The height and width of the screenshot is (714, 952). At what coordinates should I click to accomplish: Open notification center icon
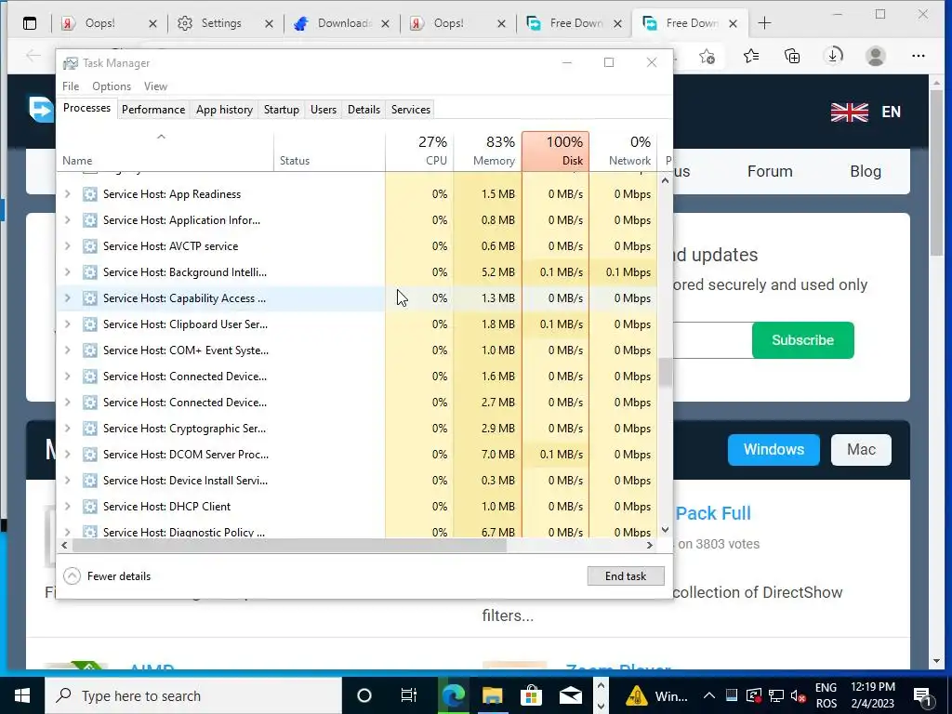pyautogui.click(x=923, y=696)
